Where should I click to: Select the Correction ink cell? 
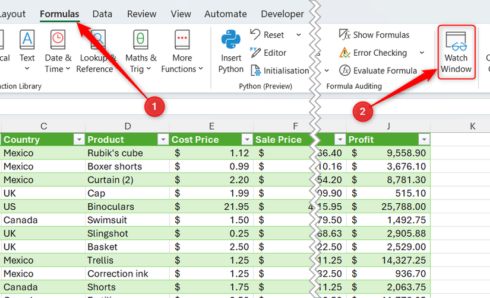[x=128, y=274]
